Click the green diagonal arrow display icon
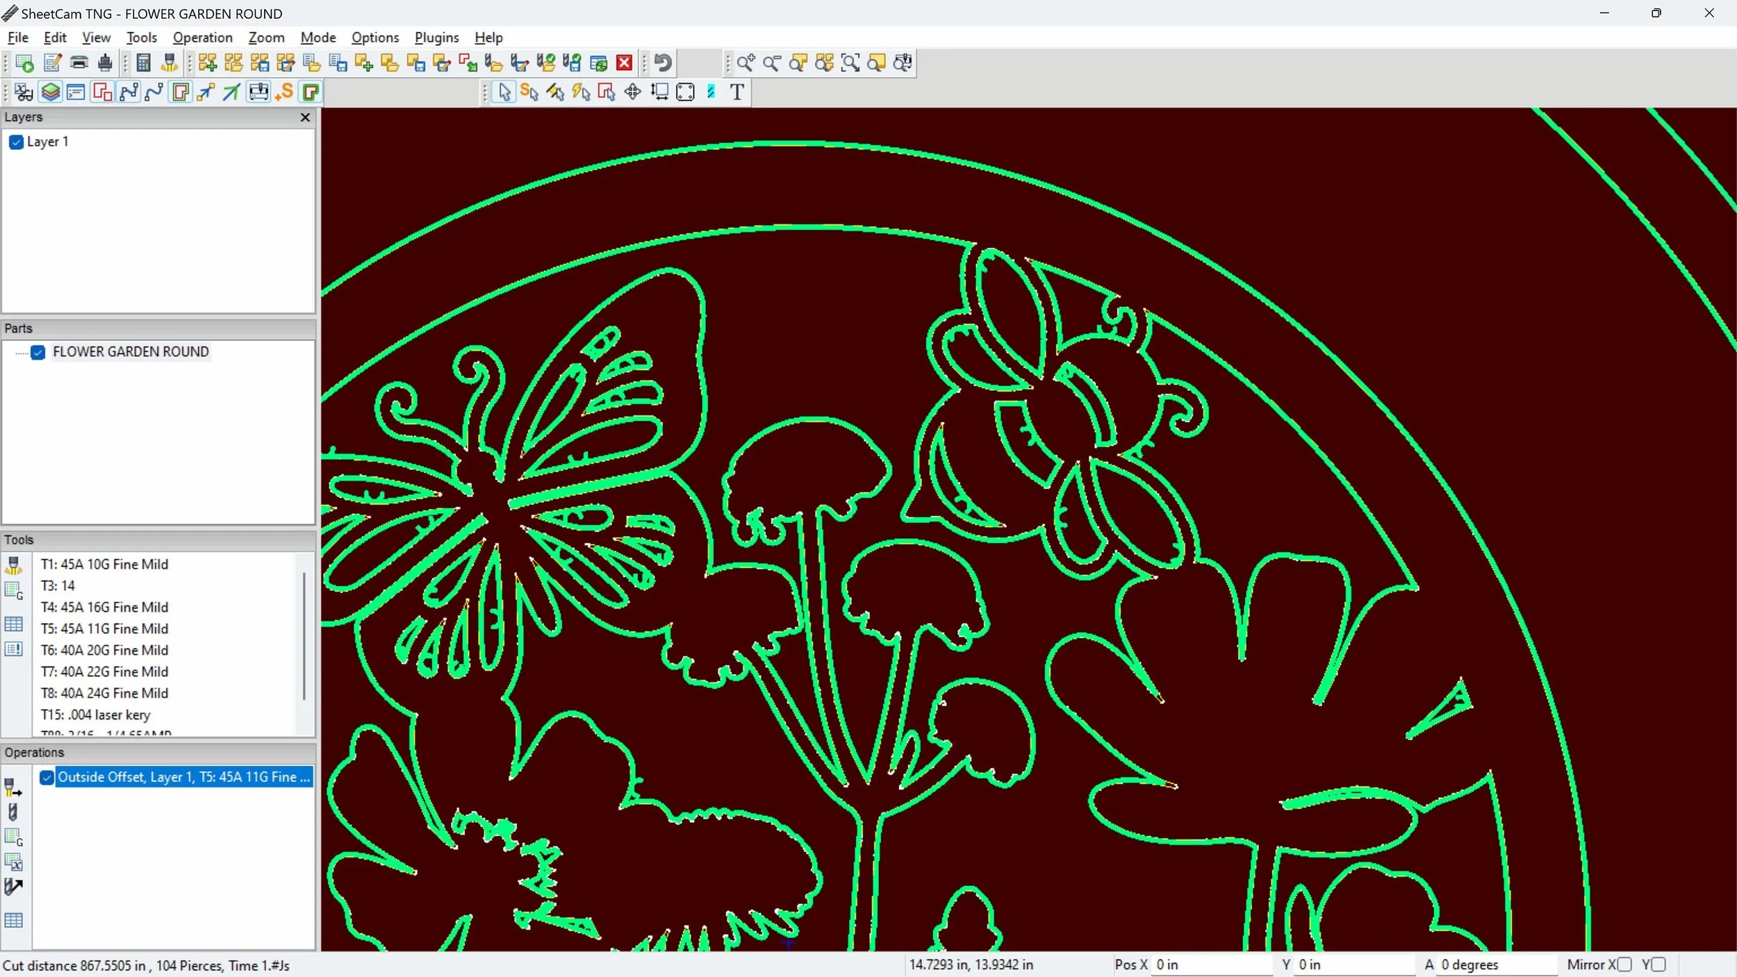Screen dimensions: 1737x977 tap(231, 92)
